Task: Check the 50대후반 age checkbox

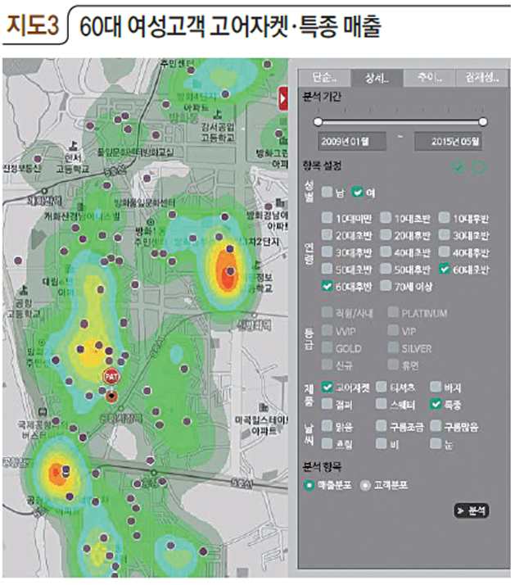Action: coord(386,269)
